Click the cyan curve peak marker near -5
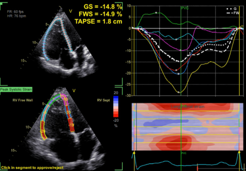The image size is (246, 171). click(176, 39)
